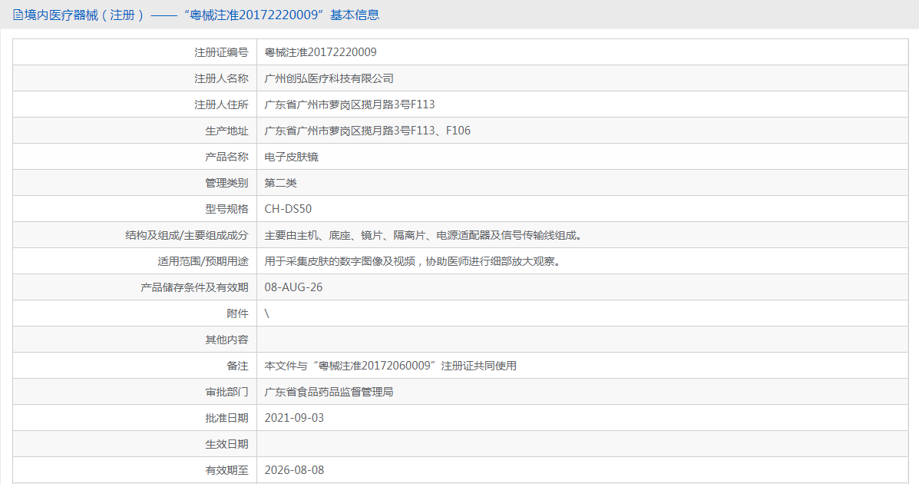Select '广东省食品药品监督管理局'
This screenshot has height=484, width=919.
[329, 392]
